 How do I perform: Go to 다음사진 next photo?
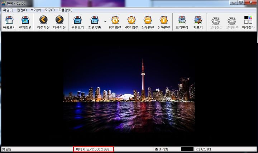tap(59, 22)
